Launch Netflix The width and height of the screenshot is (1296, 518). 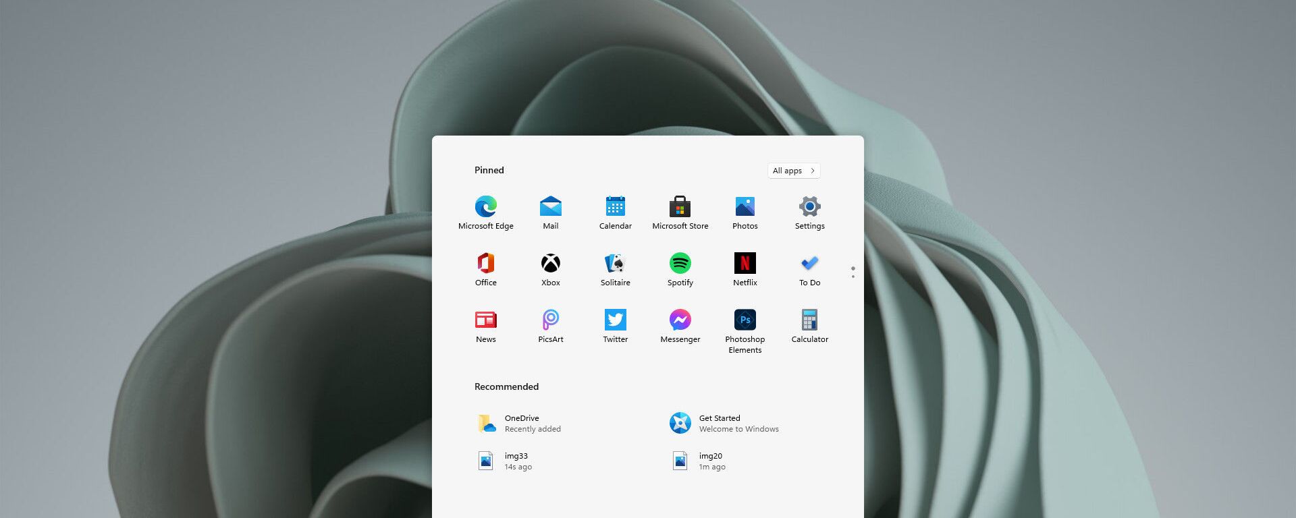[x=745, y=269]
